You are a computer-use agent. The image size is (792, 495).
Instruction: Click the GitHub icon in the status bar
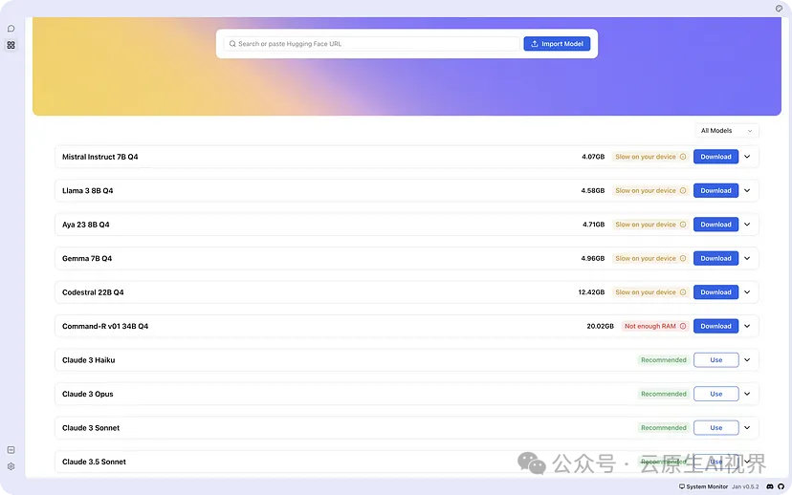point(781,486)
